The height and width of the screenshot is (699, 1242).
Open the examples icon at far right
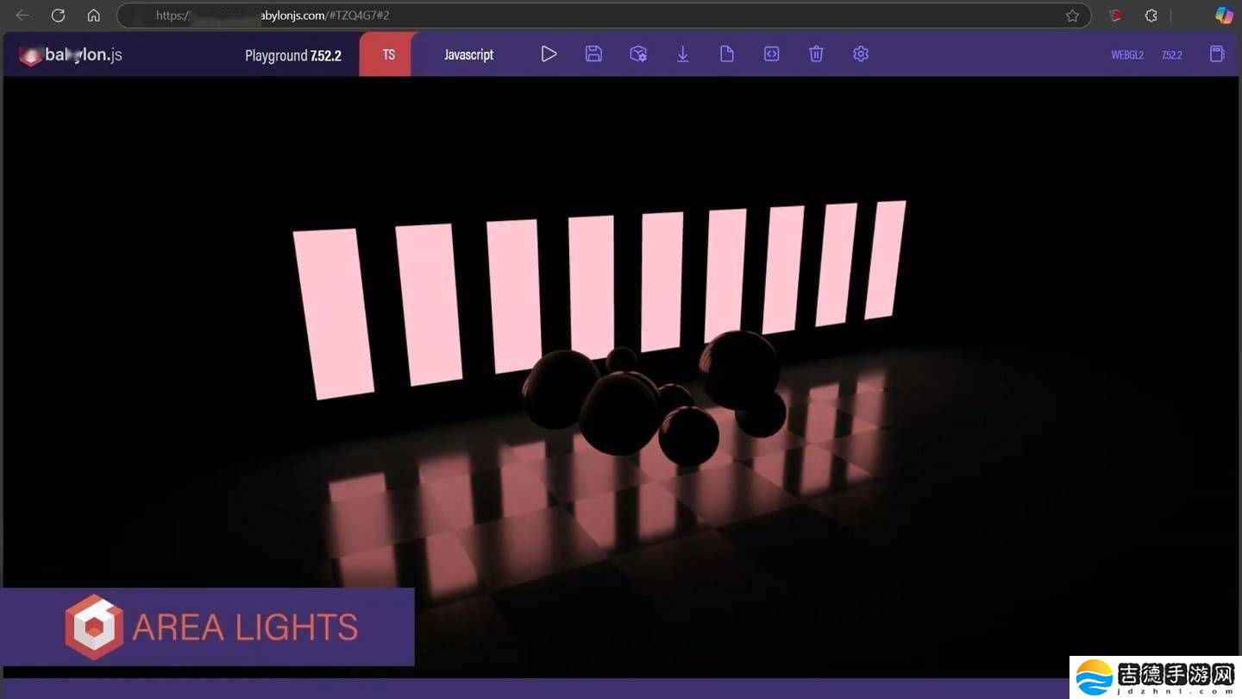point(1217,54)
